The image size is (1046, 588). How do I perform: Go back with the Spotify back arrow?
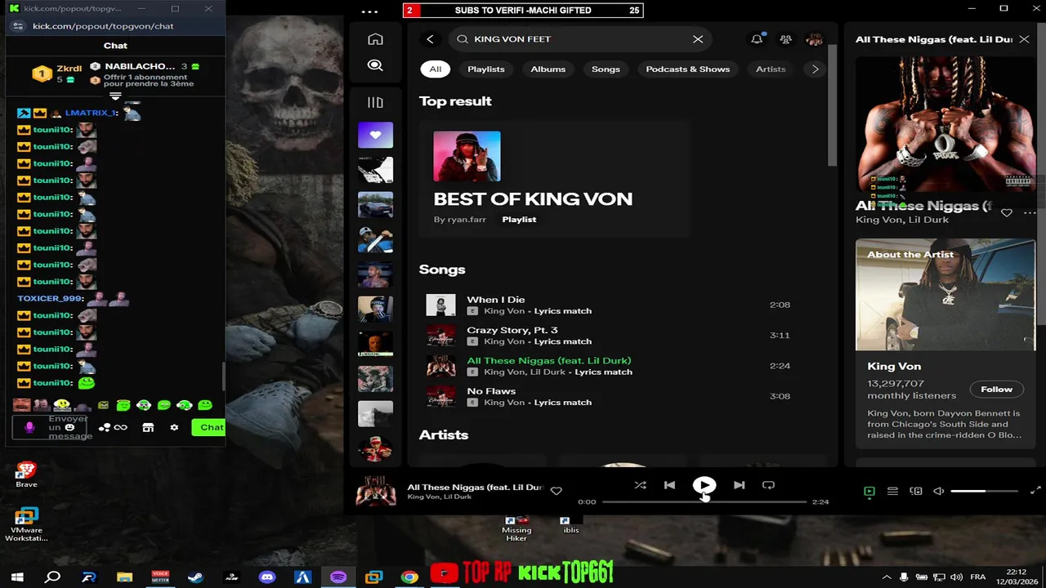click(x=430, y=39)
